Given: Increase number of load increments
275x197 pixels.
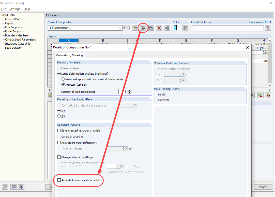Looking at the screenshot, I should (x=130, y=90).
